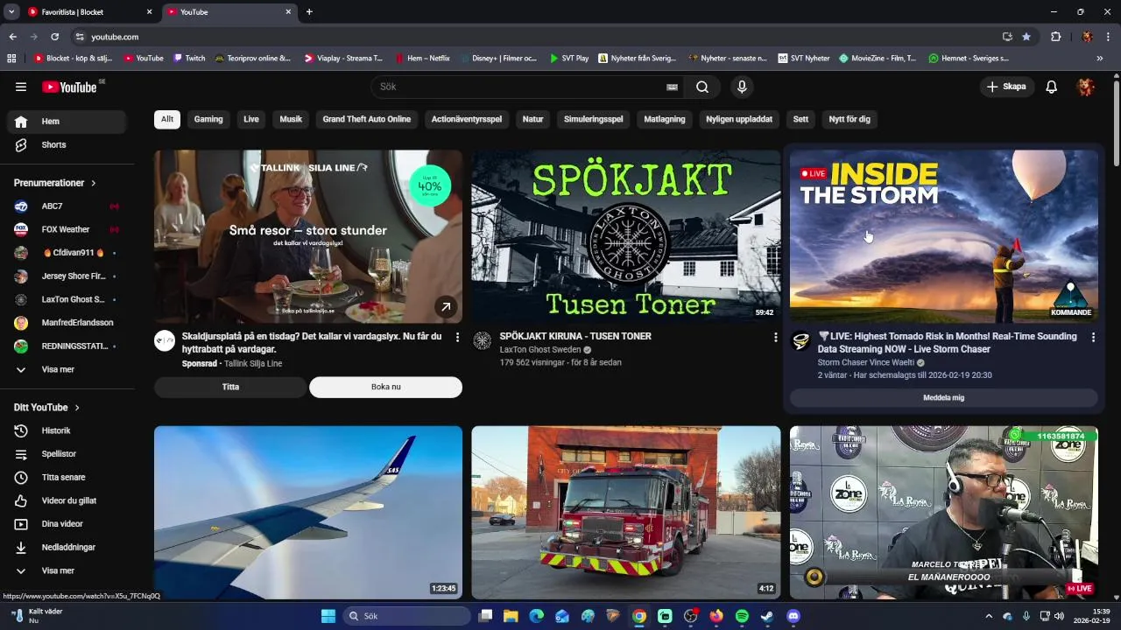Open options menu for Spökjakt Kiruna video
1121x630 pixels.
[775, 338]
